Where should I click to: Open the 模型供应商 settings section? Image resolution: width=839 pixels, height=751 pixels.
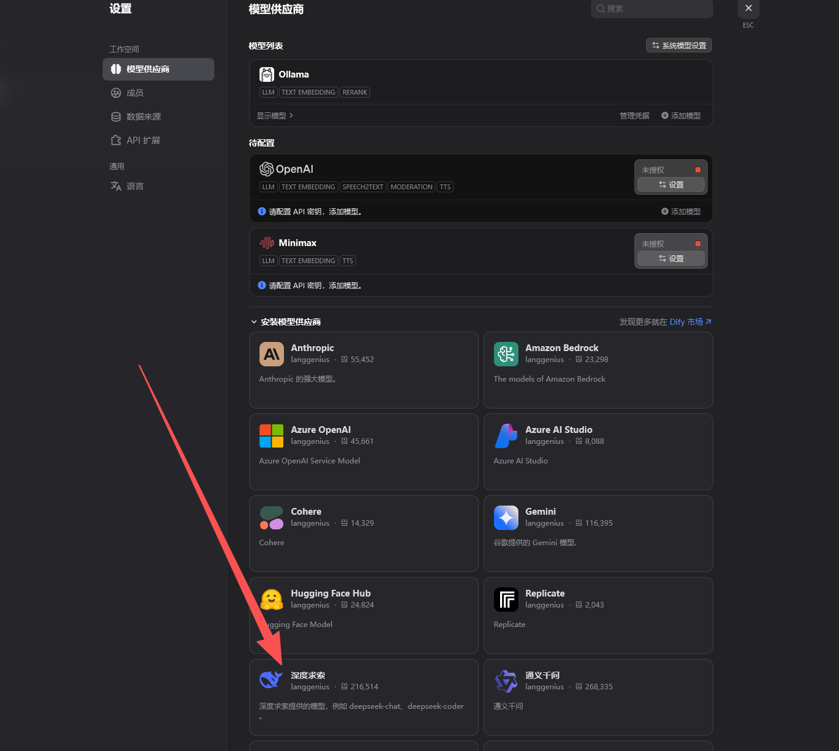(x=158, y=69)
